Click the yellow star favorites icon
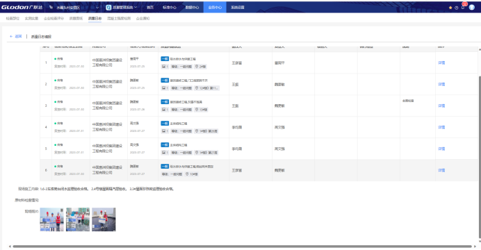Image resolution: width=481 pixels, height=250 pixels. [x=450, y=8]
